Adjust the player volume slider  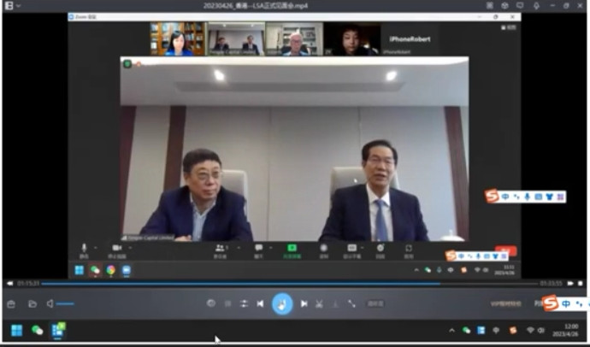(x=66, y=303)
